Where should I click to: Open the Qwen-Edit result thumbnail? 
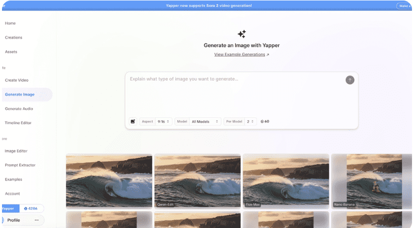click(x=198, y=181)
